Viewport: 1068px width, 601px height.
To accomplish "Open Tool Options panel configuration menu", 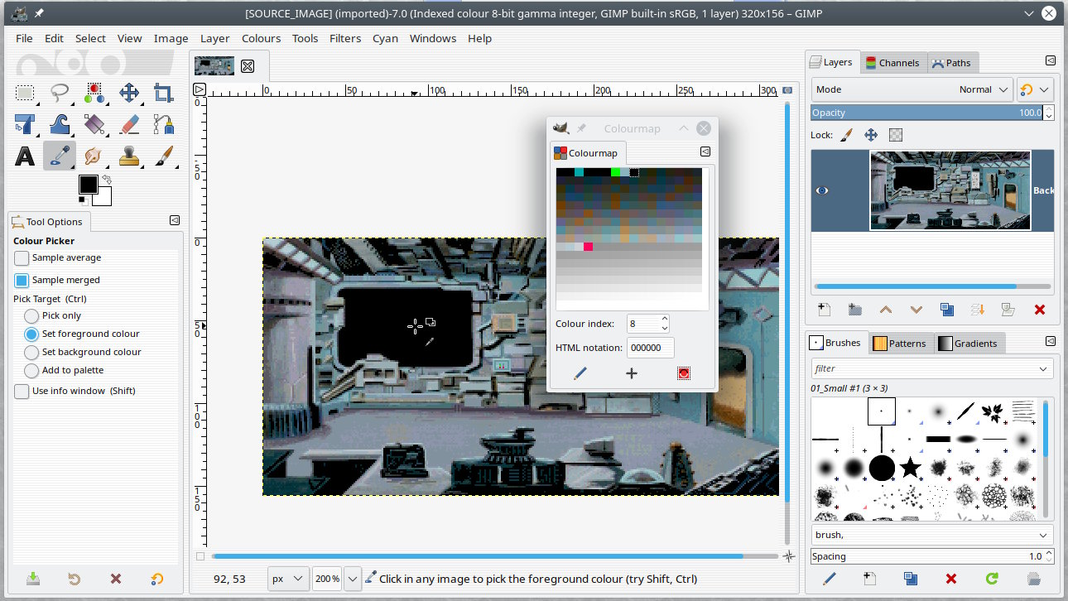I will pos(175,220).
